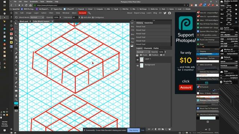Viewport: 239px width, 134px height.
Task: Select the Dodge tool
Action: [16, 74]
